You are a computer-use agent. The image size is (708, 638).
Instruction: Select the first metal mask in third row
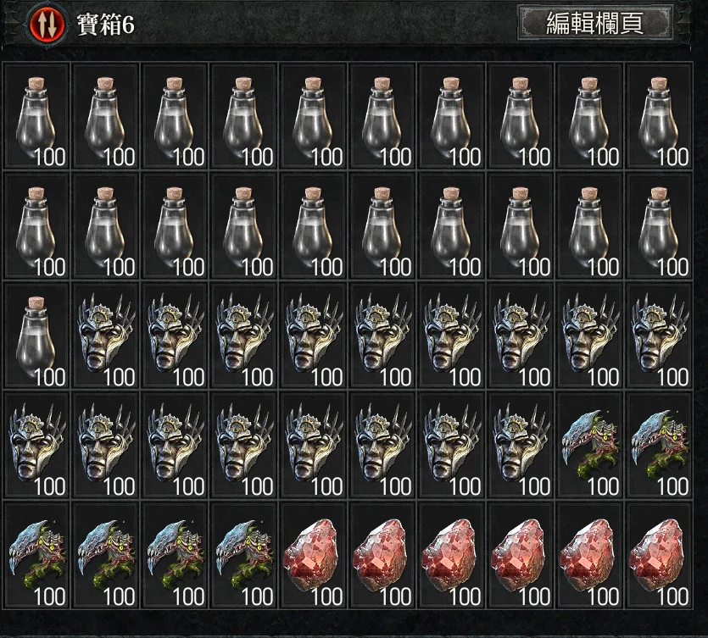[106, 336]
